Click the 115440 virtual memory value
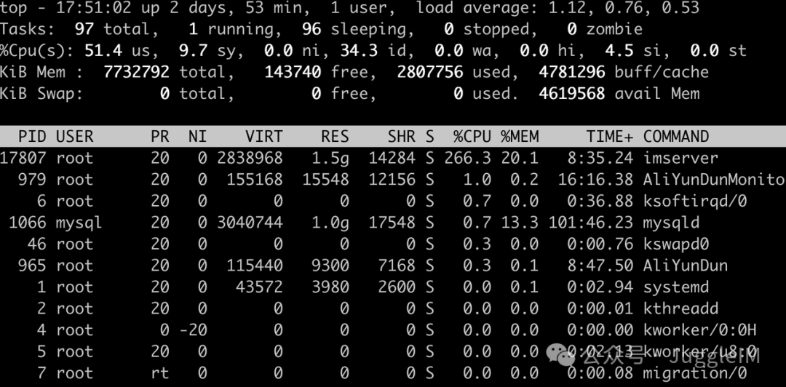The width and height of the screenshot is (786, 387). (x=255, y=266)
